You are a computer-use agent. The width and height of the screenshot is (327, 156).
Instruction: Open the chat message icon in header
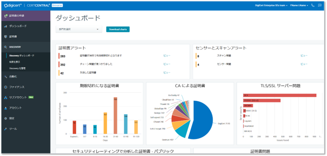tap(320, 5)
